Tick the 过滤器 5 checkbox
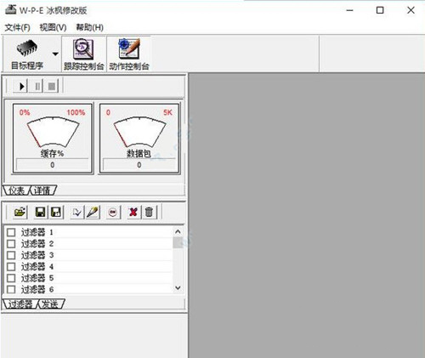The image size is (425, 358). (11, 278)
